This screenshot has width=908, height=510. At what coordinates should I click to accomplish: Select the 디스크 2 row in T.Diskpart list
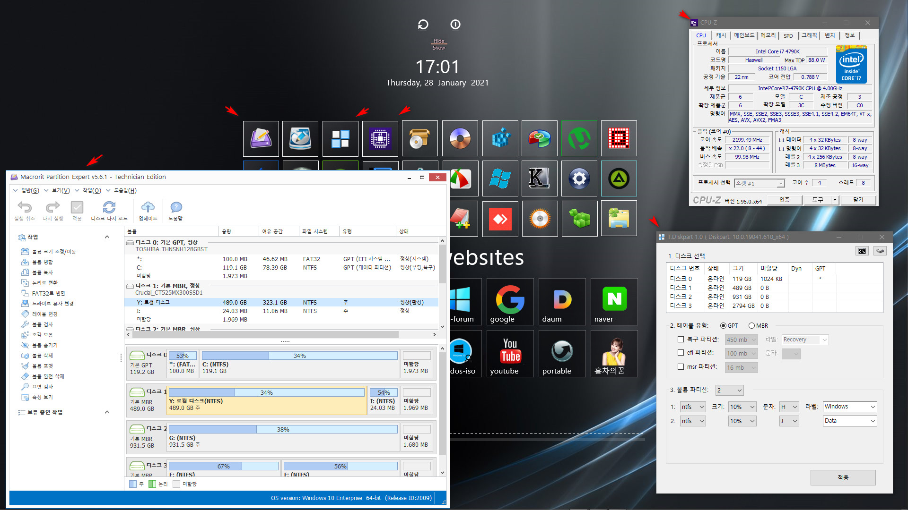[x=774, y=297]
